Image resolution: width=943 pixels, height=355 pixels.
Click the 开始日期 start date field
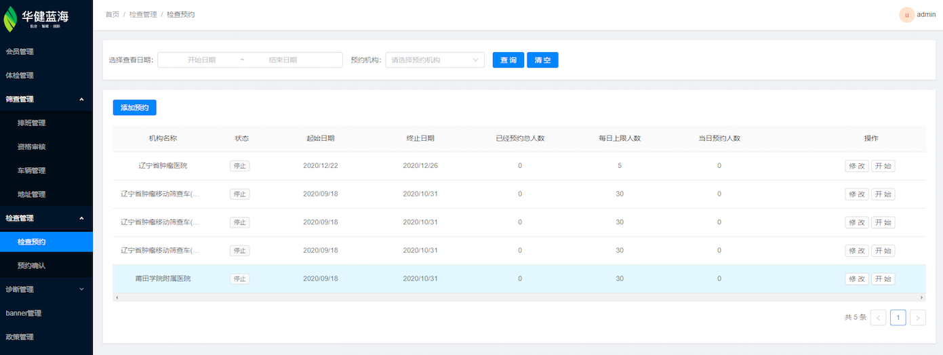tap(201, 60)
